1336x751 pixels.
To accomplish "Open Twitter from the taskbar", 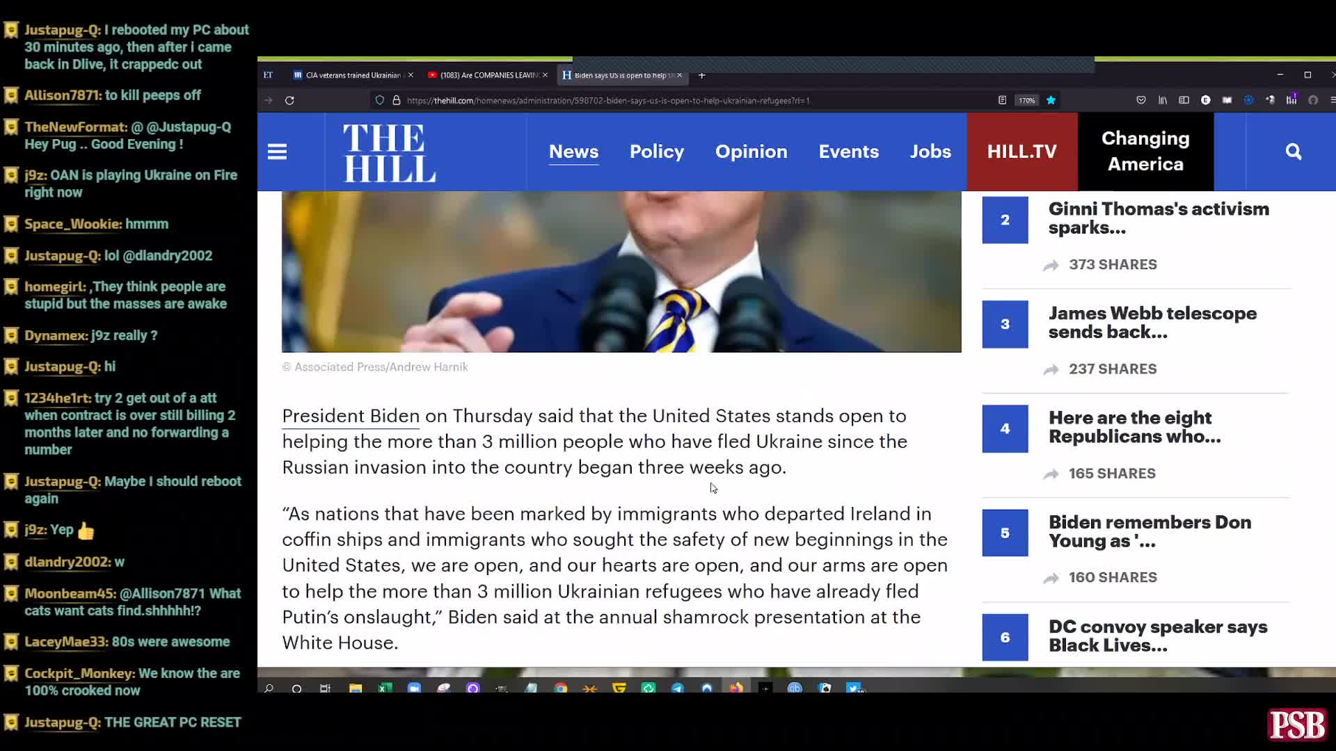I will tap(853, 688).
